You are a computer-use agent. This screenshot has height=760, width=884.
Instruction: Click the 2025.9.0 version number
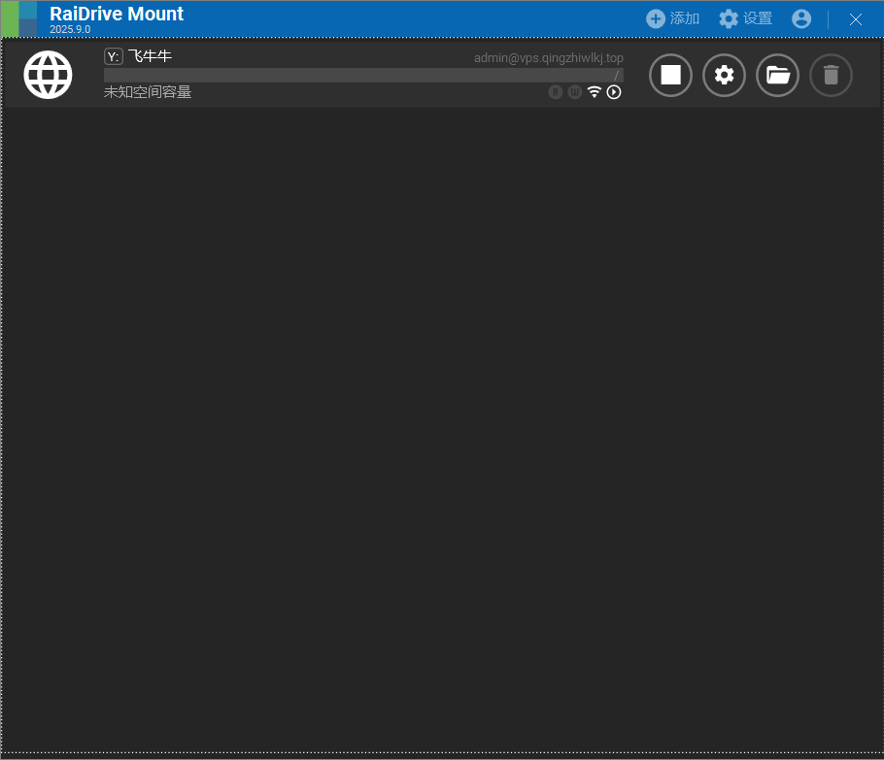tap(70, 29)
